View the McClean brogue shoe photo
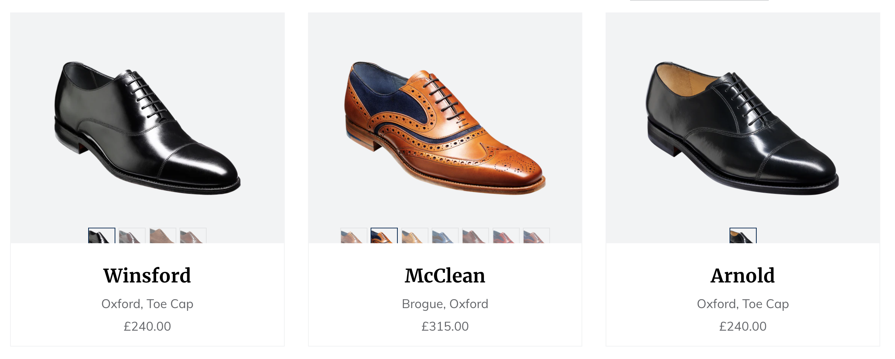Screen dimensions: 895x359 click(445, 128)
